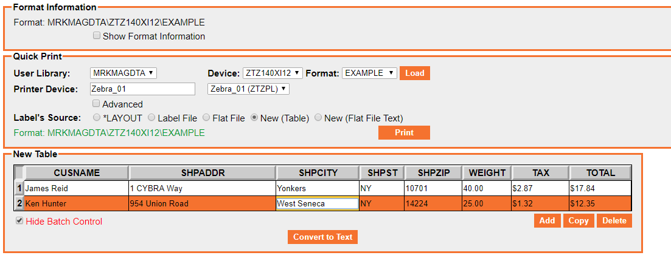
Task: Select the Flat File radio button
Action: coord(207,118)
